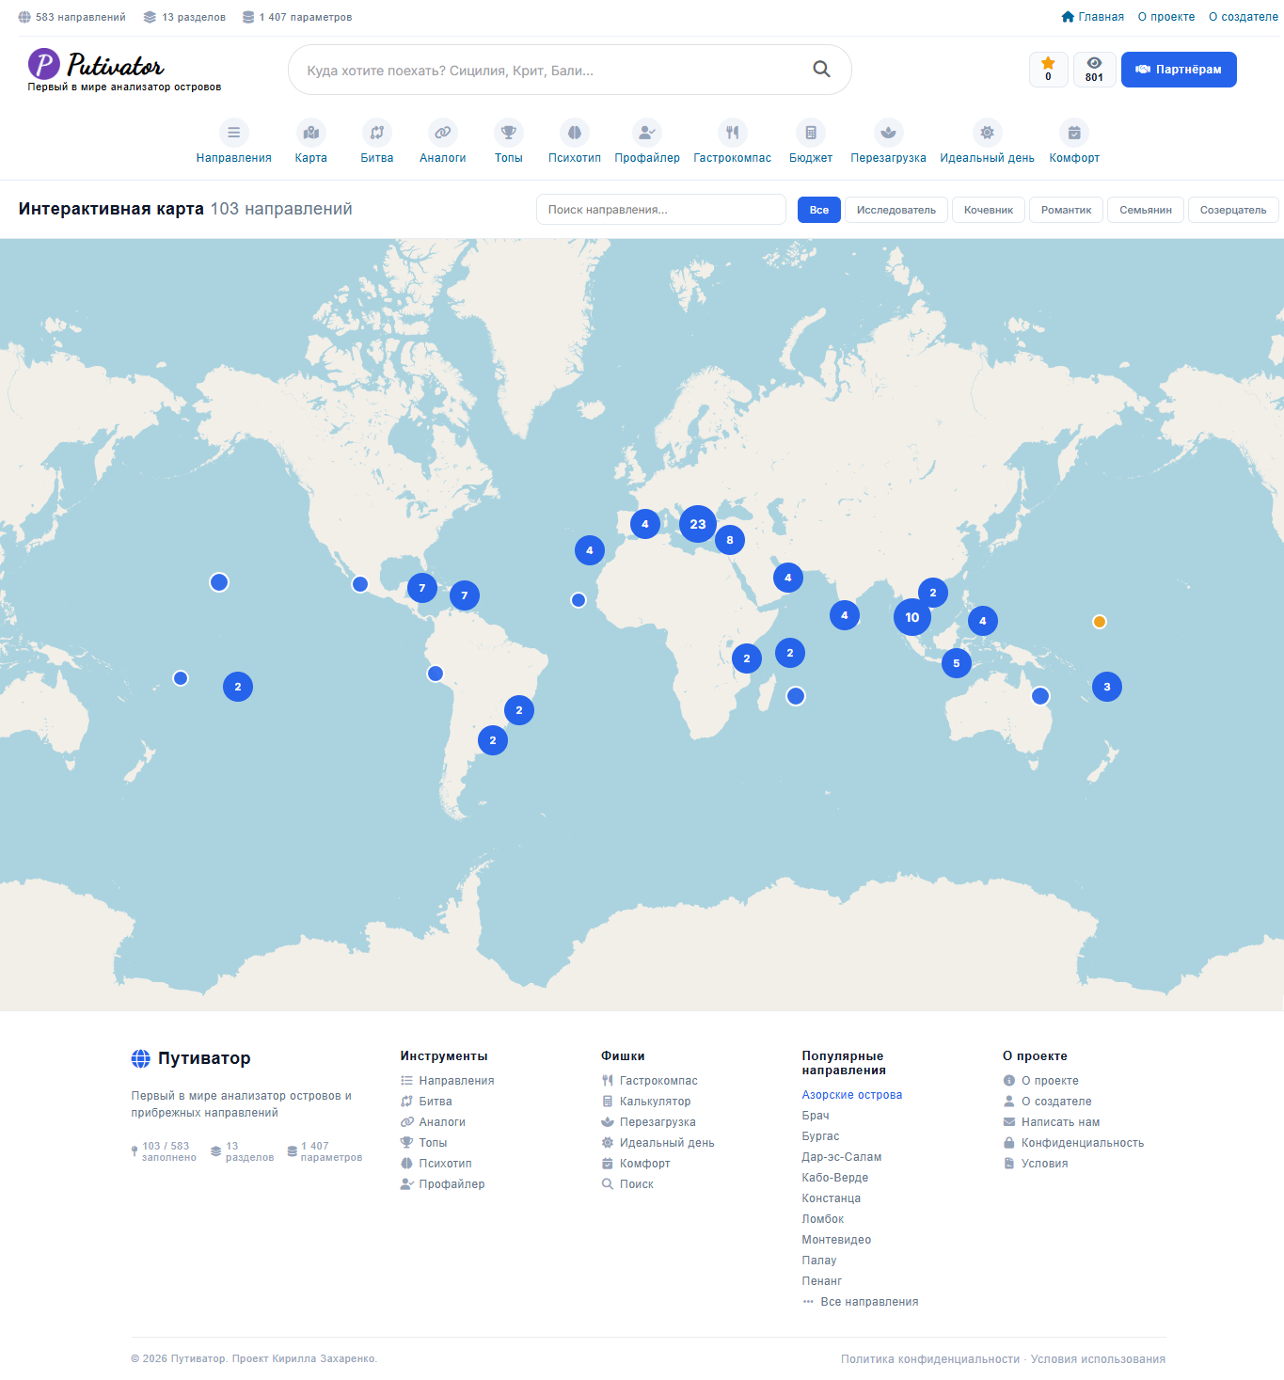Click the orange map marker
This screenshot has width=1284, height=1380.
(1100, 622)
